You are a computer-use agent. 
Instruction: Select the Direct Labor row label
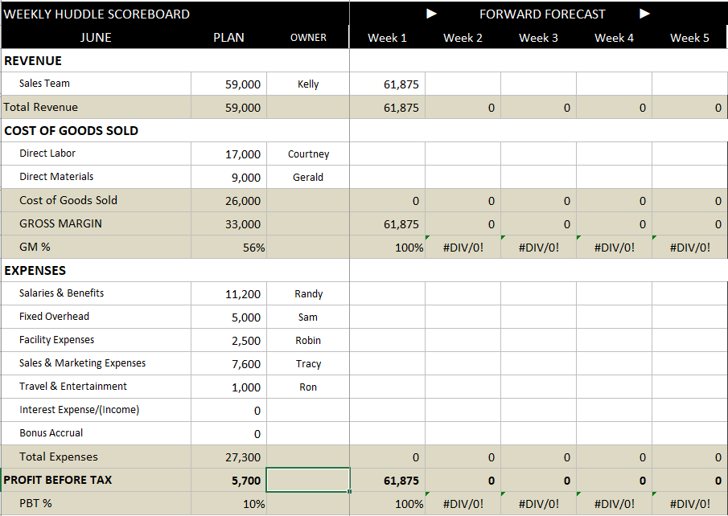[96, 154]
